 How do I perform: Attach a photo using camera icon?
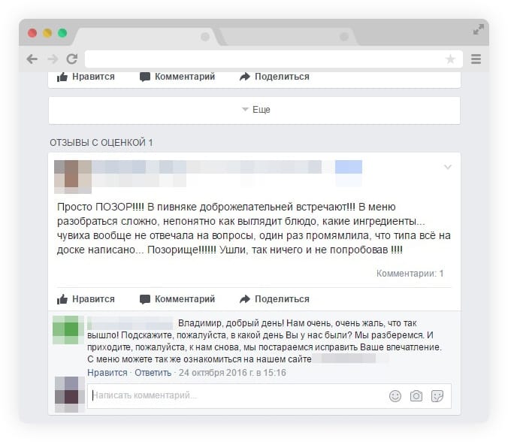coord(416,396)
